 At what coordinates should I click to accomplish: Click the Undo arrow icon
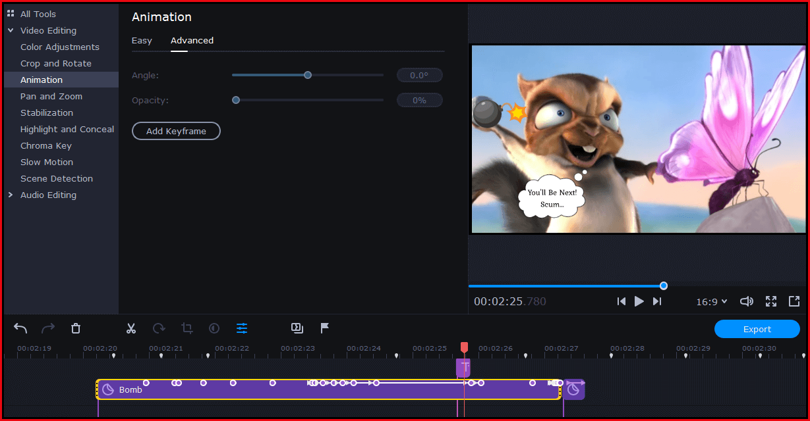(20, 328)
